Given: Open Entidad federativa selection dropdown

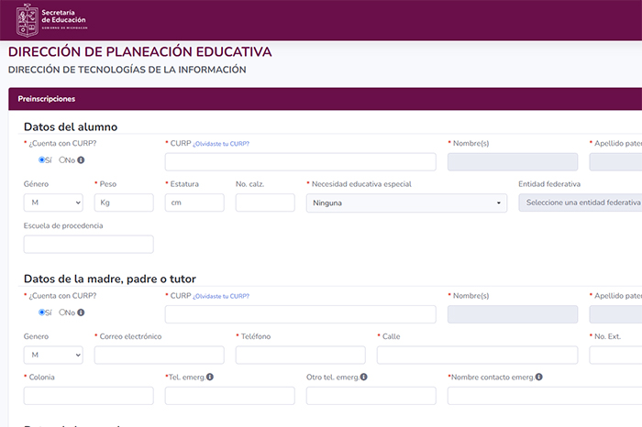Looking at the screenshot, I should pyautogui.click(x=581, y=203).
